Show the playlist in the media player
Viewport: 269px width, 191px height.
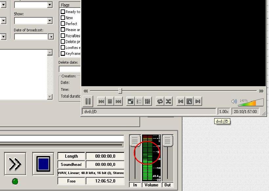[139, 102]
